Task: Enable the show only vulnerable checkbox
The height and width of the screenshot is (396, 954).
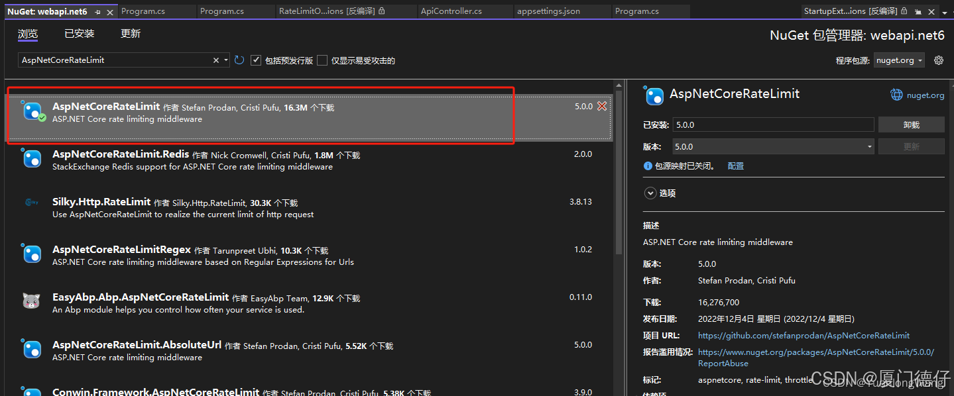Action: pyautogui.click(x=322, y=60)
